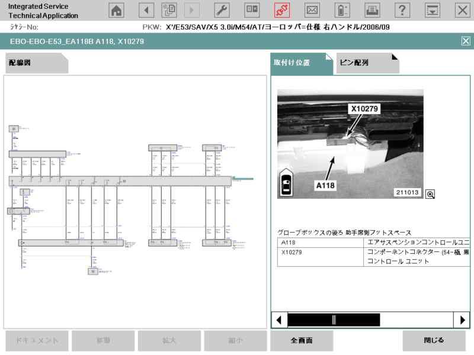
Task: Open the help question mark icon
Action: [402, 10]
